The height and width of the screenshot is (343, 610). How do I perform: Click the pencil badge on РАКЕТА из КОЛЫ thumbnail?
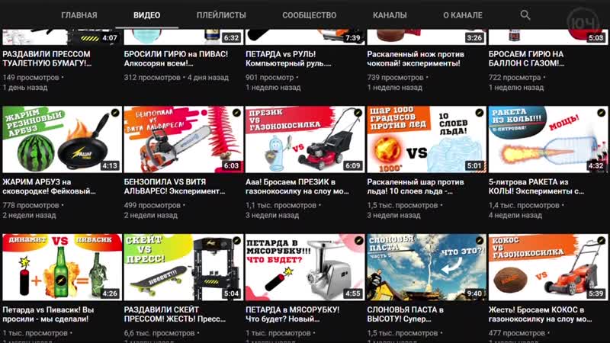601,113
